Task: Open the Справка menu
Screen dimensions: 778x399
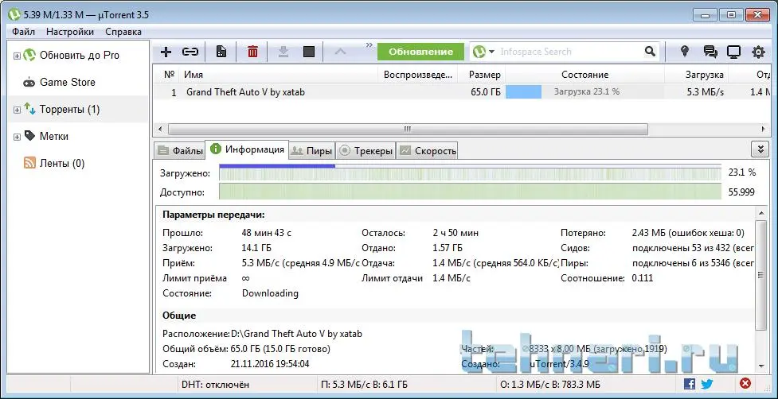Action: coord(123,32)
